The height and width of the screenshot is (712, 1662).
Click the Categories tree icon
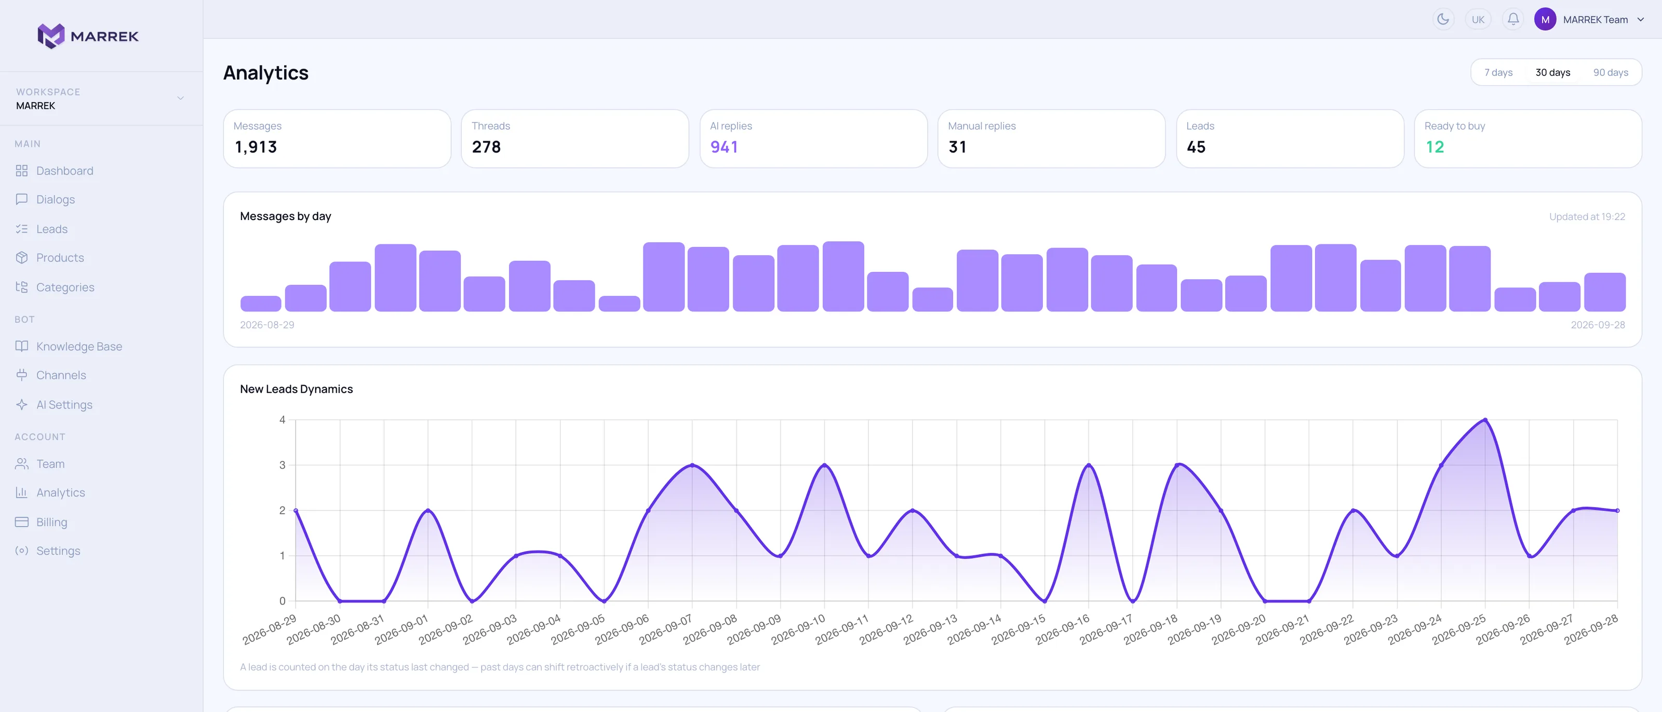[22, 287]
